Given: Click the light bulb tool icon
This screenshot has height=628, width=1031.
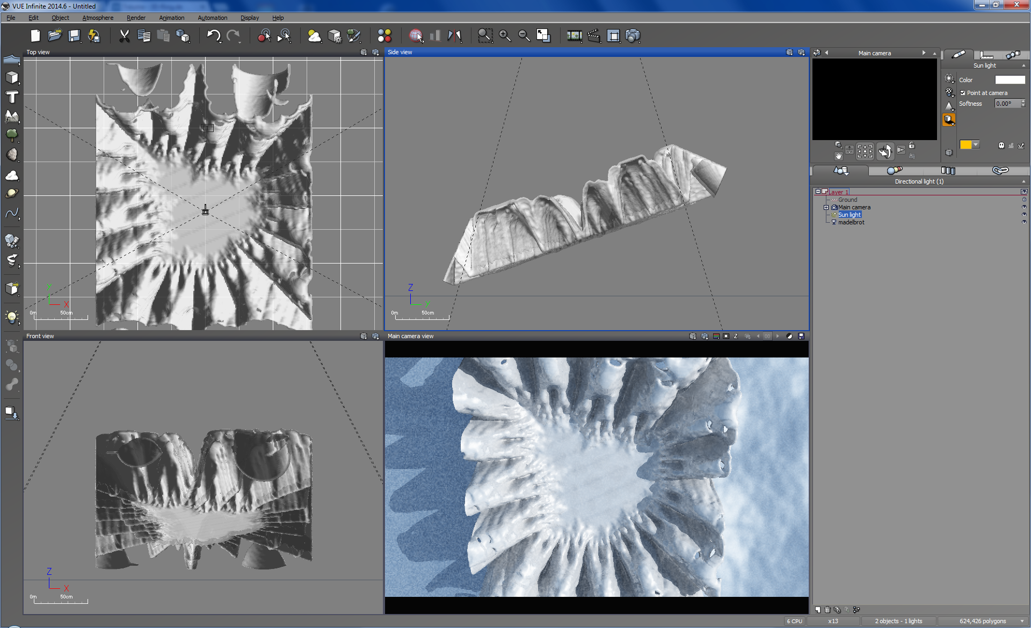Looking at the screenshot, I should click(x=12, y=316).
